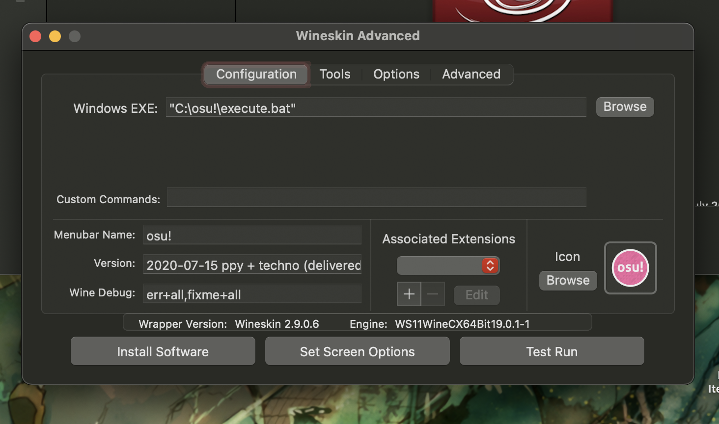Click the Menubar Name field
Image resolution: width=719 pixels, height=424 pixels.
tap(252, 235)
